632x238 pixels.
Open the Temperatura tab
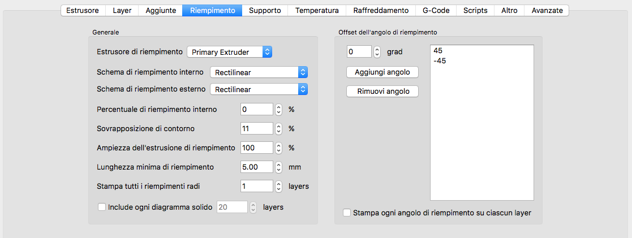pos(317,11)
